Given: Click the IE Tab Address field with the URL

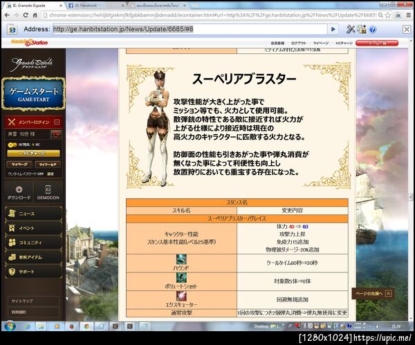Looking at the screenshot, I should pyautogui.click(x=190, y=29).
